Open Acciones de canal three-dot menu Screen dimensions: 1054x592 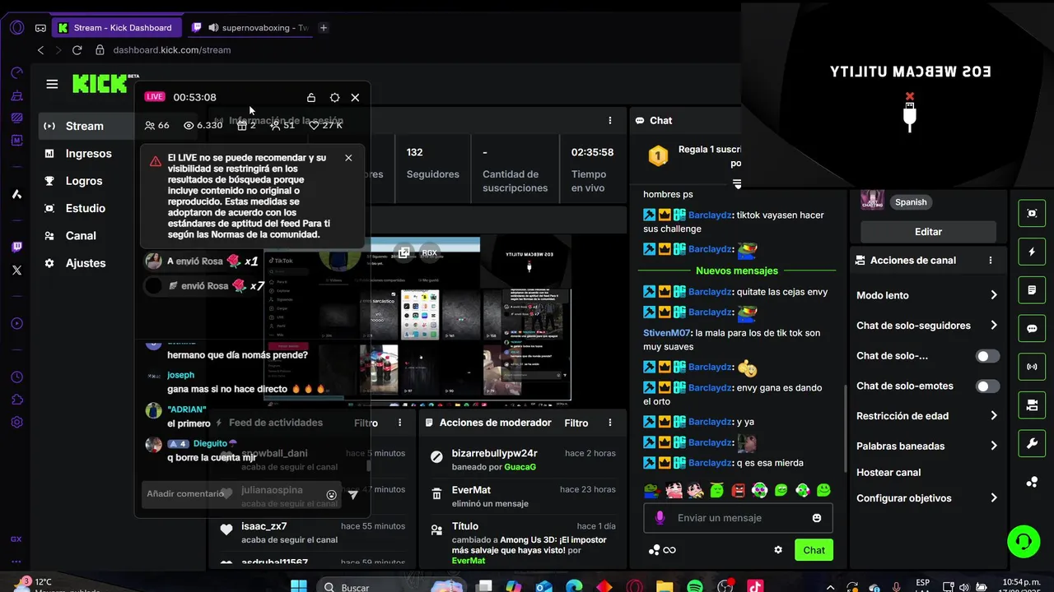click(991, 260)
